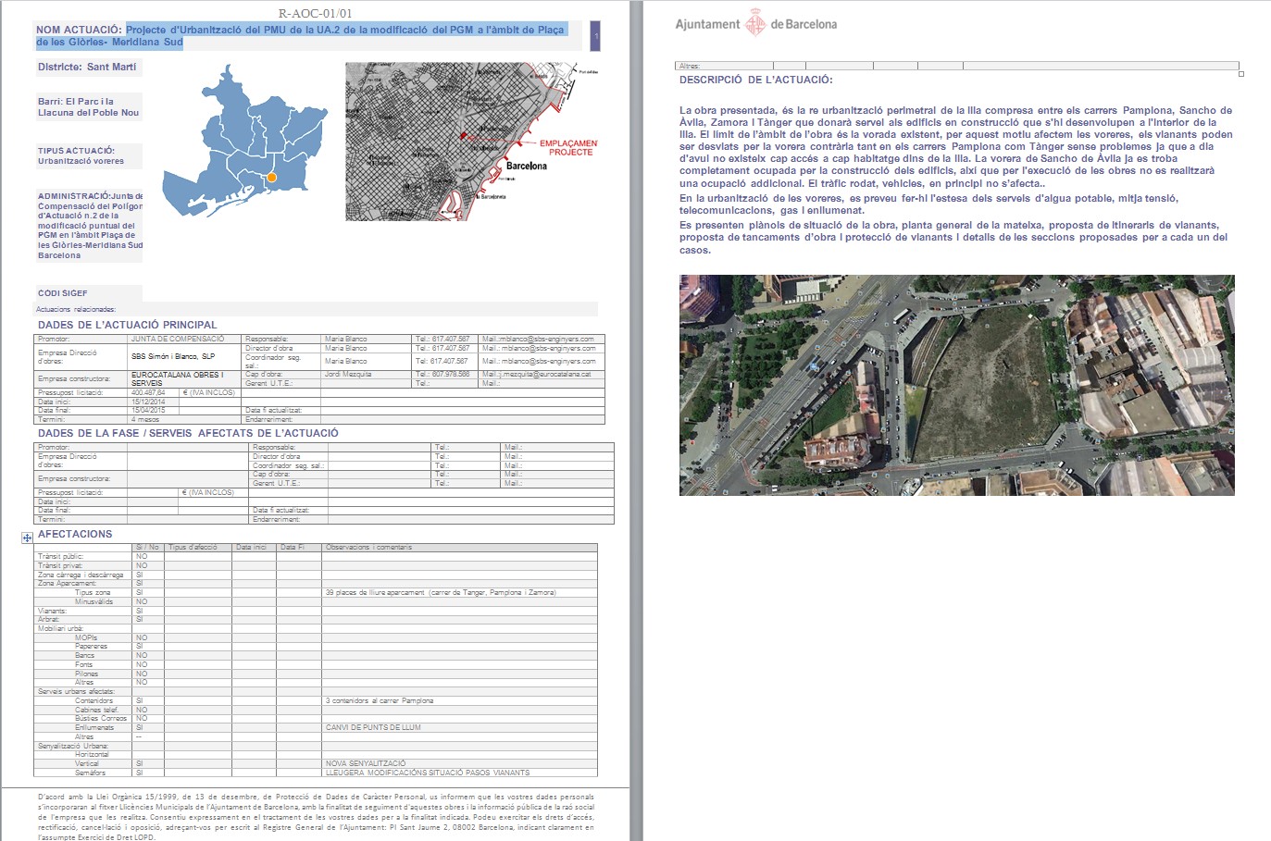Click the Trànsit públic Si/No cell
This screenshot has width=1271, height=841.
pyautogui.click(x=147, y=556)
